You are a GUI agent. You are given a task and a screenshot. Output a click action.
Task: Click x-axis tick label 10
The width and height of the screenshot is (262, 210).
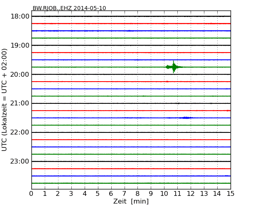coord(164,194)
